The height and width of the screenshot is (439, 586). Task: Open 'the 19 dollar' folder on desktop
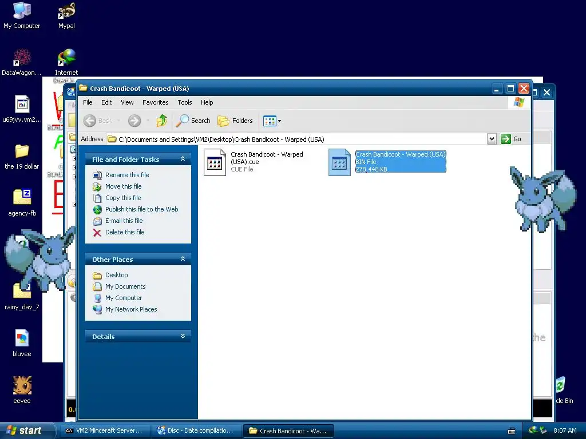point(22,157)
